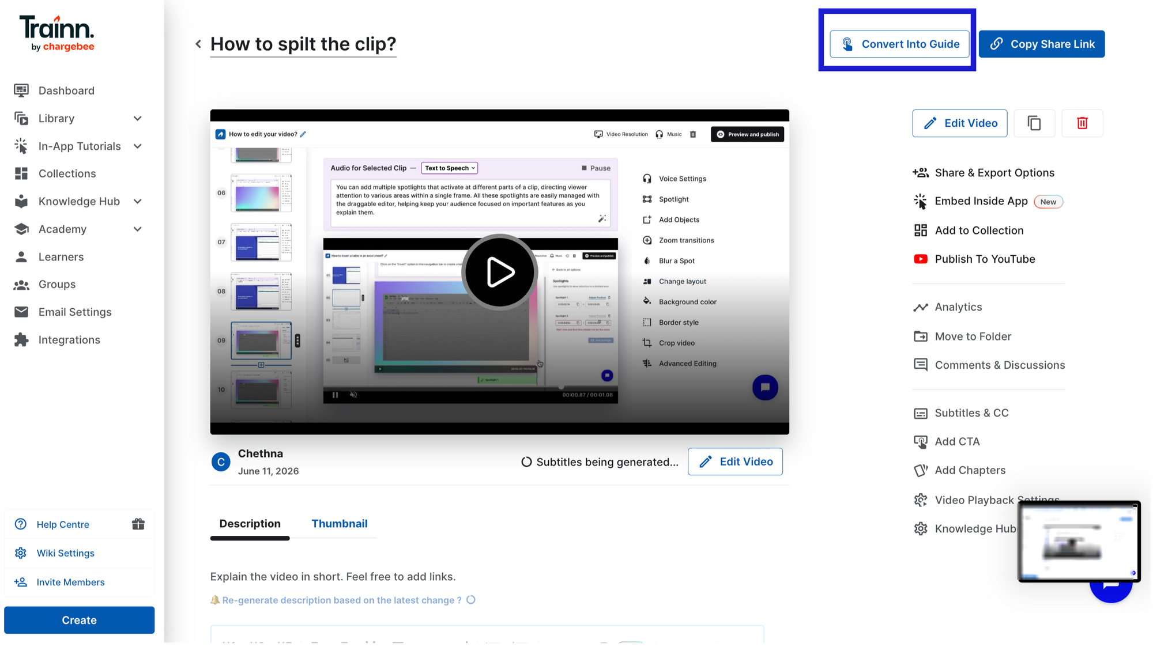
Task: Select Add Chapters option
Action: pos(959,471)
